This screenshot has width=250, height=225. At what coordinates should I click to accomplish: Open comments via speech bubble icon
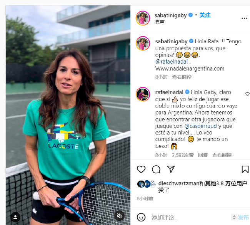pyautogui.click(x=156, y=169)
